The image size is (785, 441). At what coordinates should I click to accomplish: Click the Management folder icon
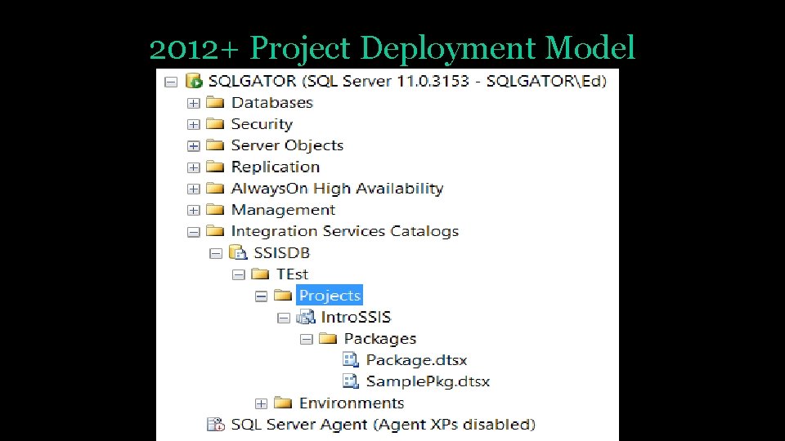click(x=215, y=210)
